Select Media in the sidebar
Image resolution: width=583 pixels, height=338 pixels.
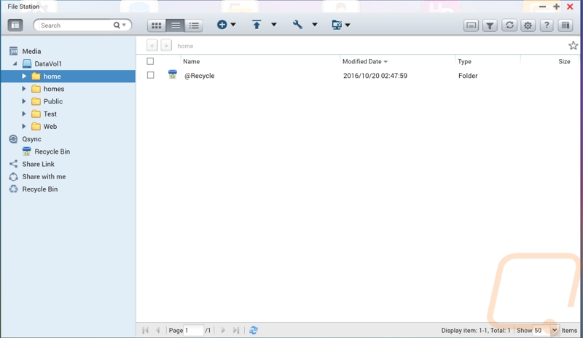31,51
